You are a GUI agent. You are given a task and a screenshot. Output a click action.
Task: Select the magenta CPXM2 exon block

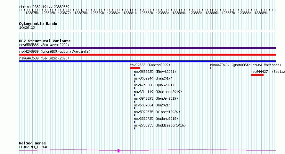(x=118, y=151)
